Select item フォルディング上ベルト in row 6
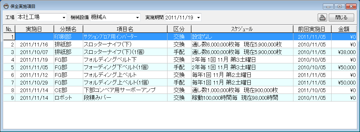 pyautogui.click(x=125, y=75)
